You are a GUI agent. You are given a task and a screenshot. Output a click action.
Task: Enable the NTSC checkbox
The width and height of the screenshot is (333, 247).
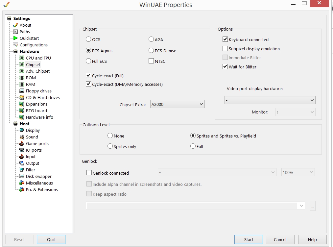click(151, 61)
